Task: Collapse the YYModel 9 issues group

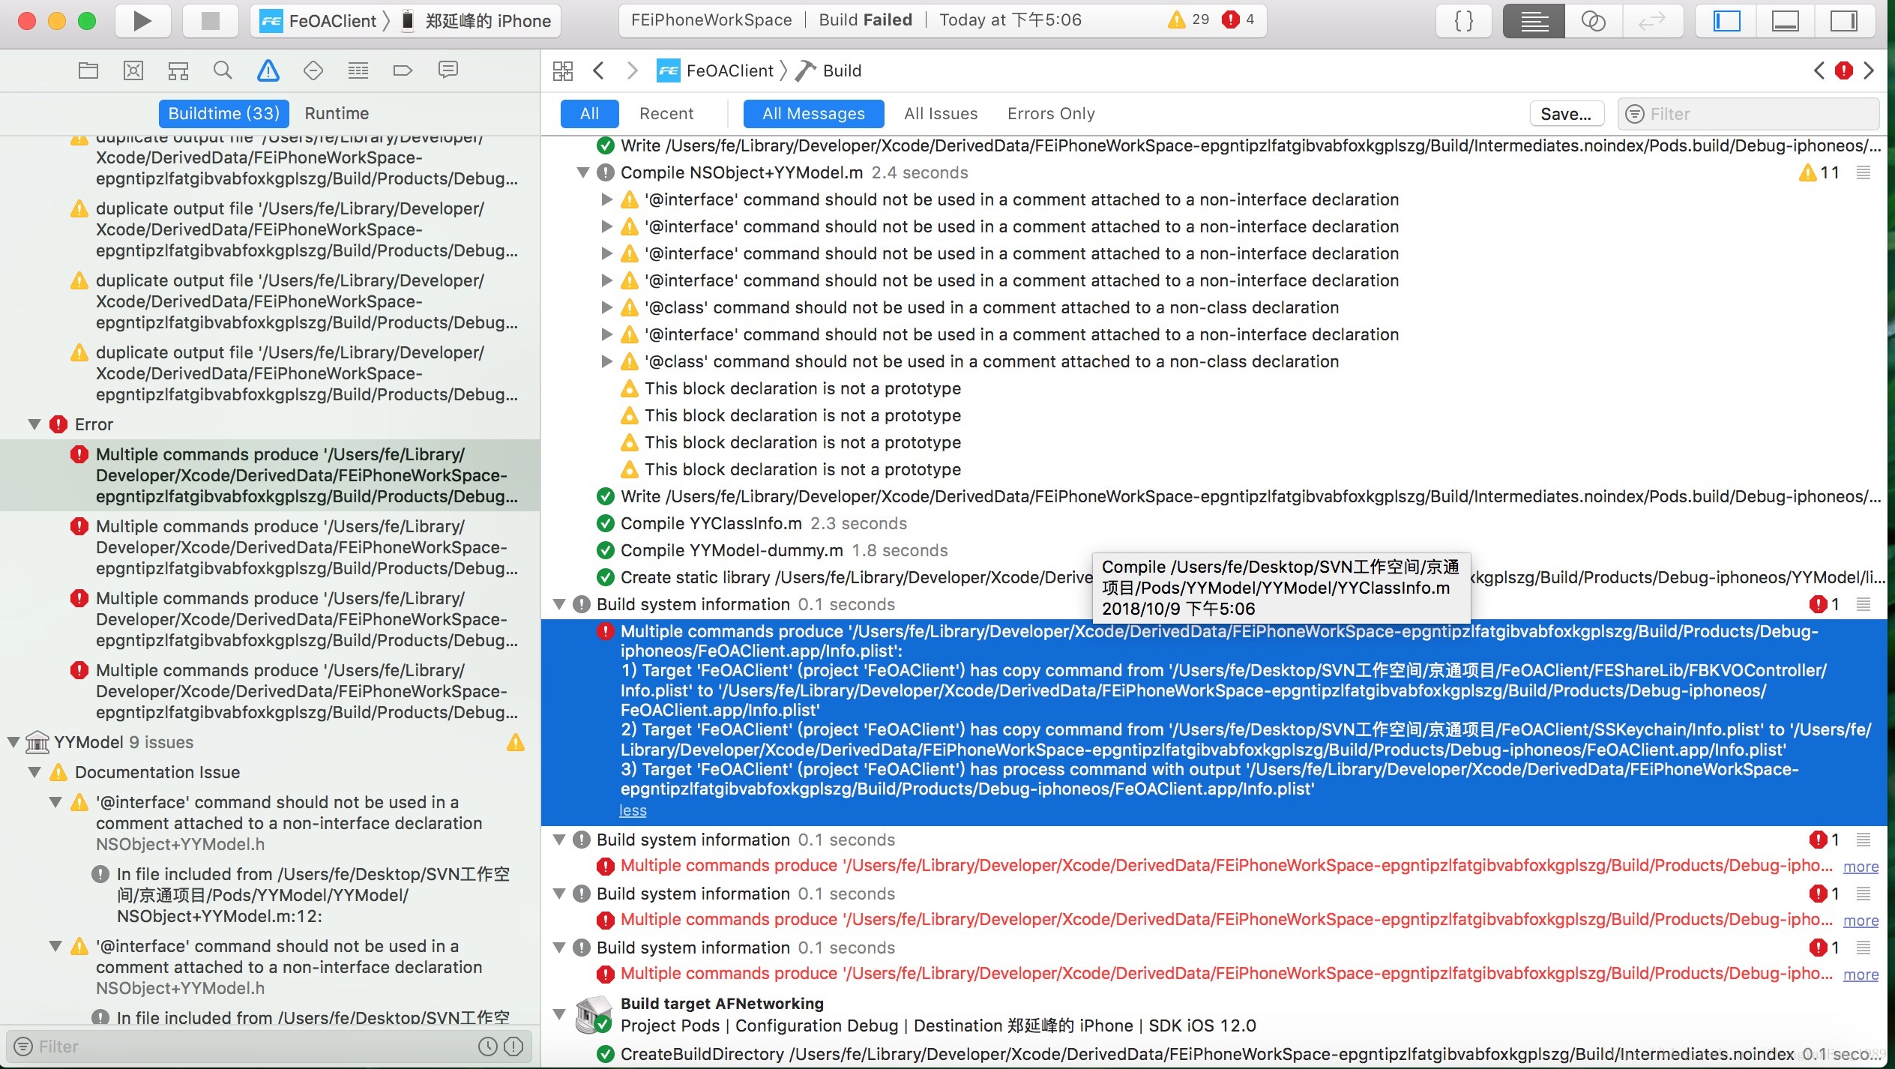Action: pyautogui.click(x=13, y=742)
